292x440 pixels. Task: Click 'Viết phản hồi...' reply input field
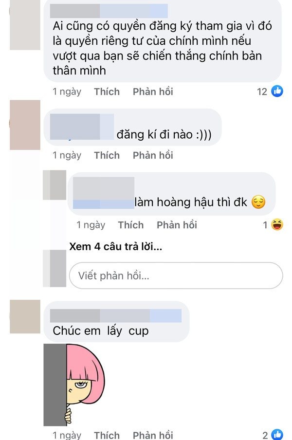(176, 275)
